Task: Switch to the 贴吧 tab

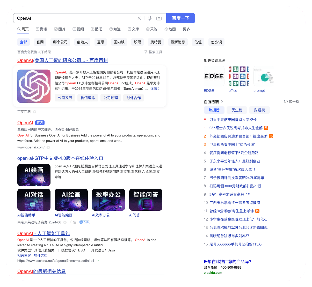Action: pos(97,29)
